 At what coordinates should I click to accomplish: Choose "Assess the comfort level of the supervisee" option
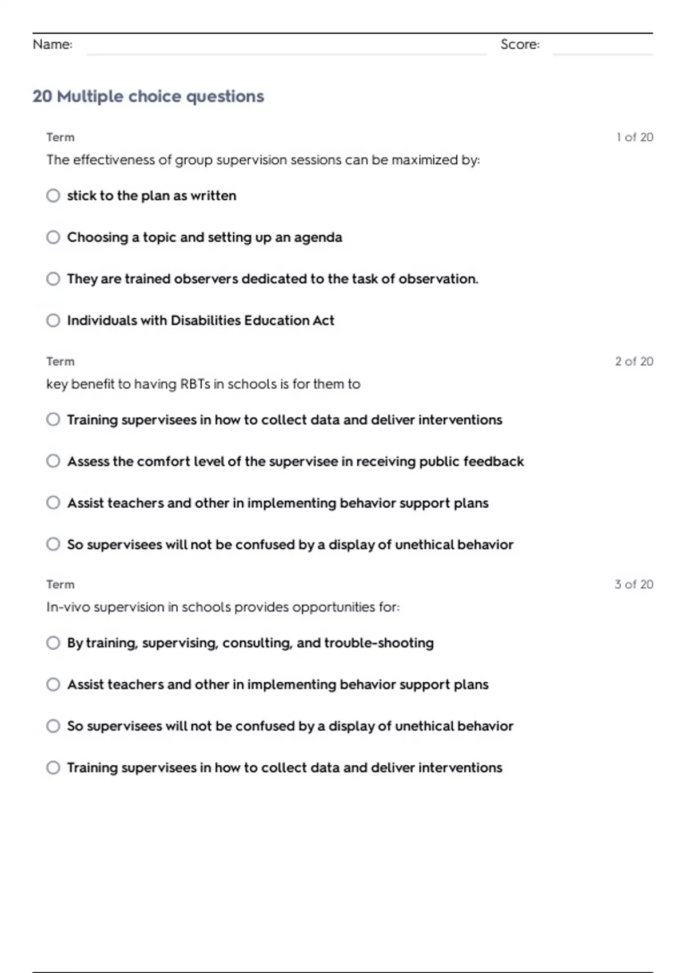[53, 461]
